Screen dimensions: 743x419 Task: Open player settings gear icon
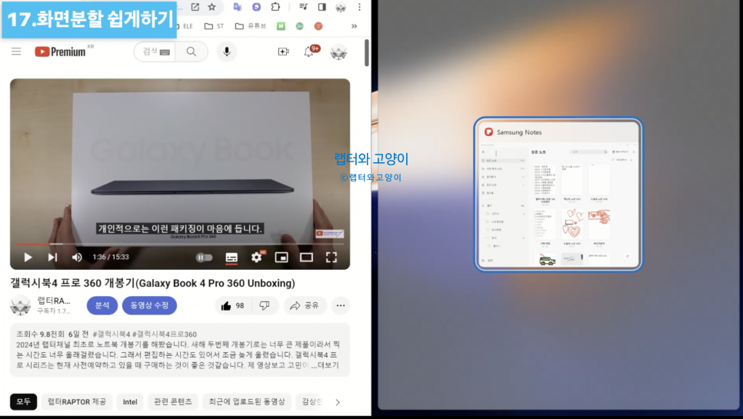(x=257, y=257)
